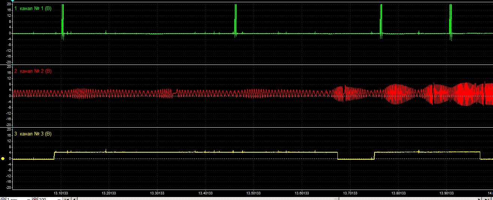This screenshot has height=200, width=493.
Task: Click the second rising edge of the yellow channel 3 signal
Action: pyautogui.click(x=374, y=155)
